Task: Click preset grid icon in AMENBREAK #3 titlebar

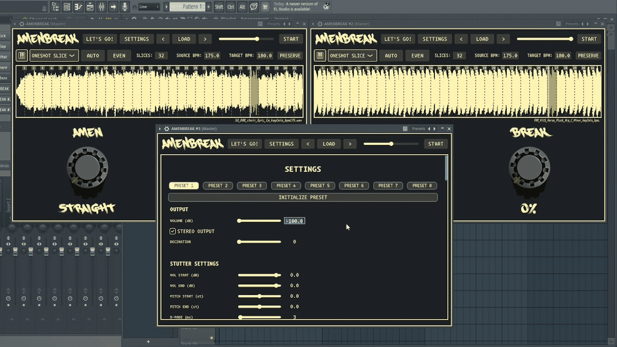Action: (405, 129)
